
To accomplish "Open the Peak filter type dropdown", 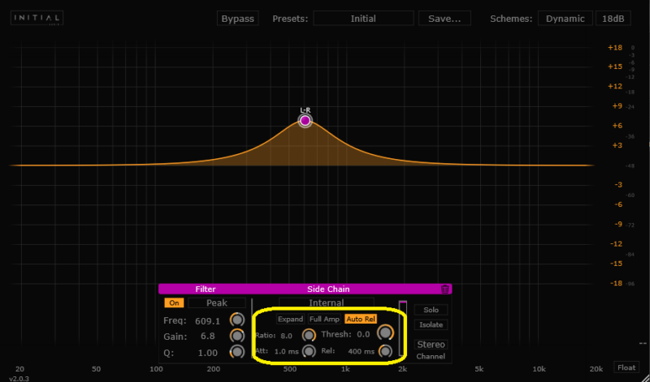I will 216,303.
